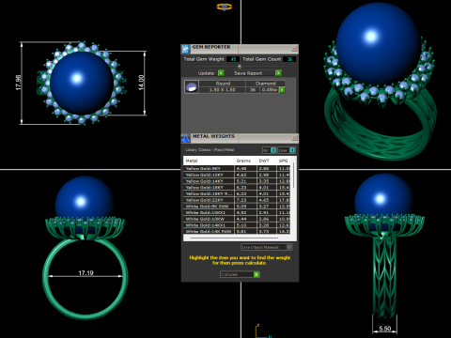This screenshot has width=451, height=338.
Task: Select the Yellow Gold:9KY row
Action: (237, 168)
